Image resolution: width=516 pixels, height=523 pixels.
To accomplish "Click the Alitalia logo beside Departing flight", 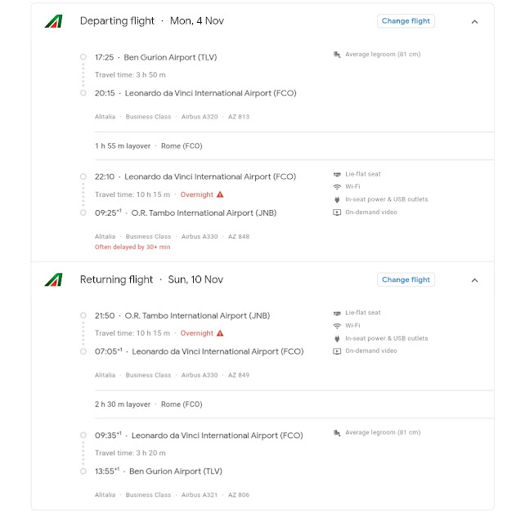I will [x=53, y=21].
